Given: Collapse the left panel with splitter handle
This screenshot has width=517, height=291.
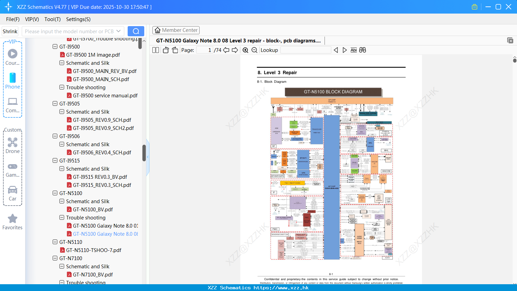Looking at the screenshot, I should 148,158.
